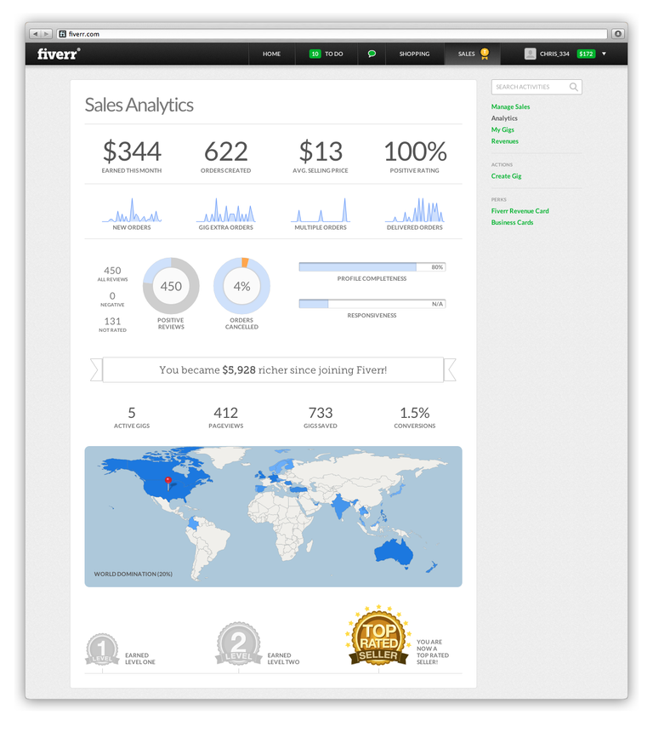
Task: Open the Manage Sales link
Action: [510, 106]
